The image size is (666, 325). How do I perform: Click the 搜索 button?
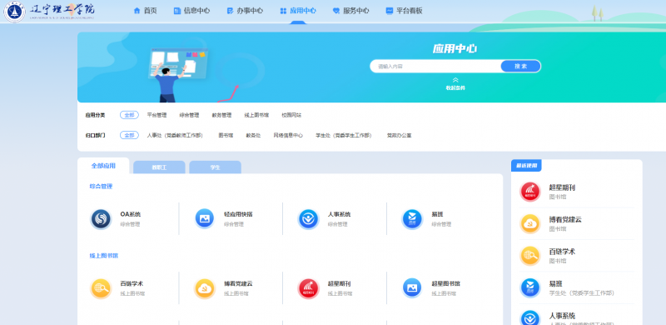[521, 66]
